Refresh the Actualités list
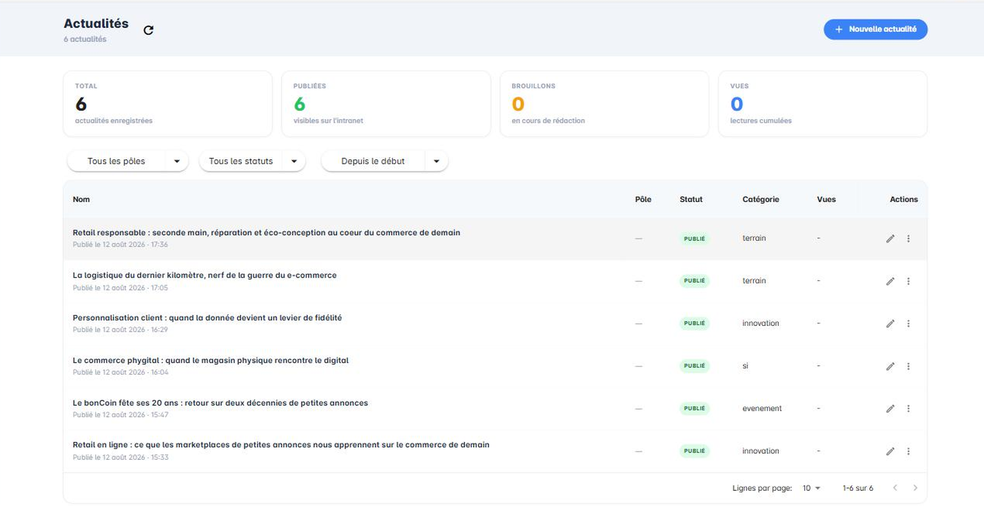Image resolution: width=984 pixels, height=507 pixels. pos(148,30)
